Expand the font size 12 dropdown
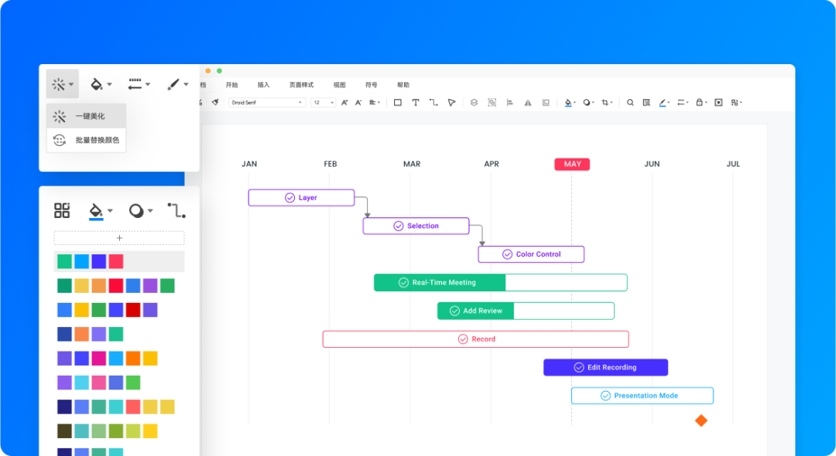836x456 pixels. click(324, 102)
